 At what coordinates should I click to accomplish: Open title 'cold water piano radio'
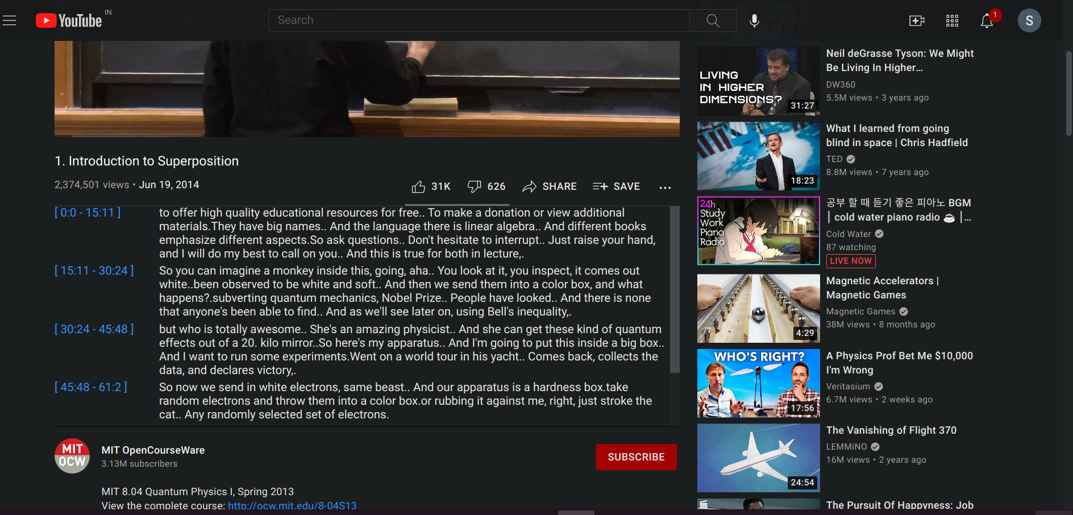pyautogui.click(x=899, y=210)
